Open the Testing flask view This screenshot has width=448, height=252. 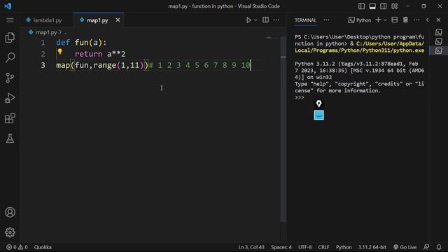tap(10, 139)
